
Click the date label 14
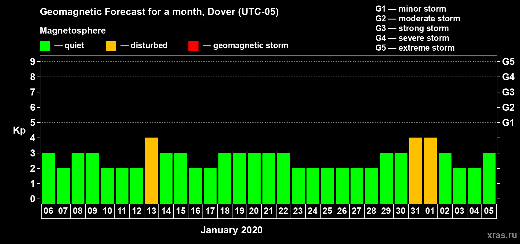pyautogui.click(x=166, y=211)
